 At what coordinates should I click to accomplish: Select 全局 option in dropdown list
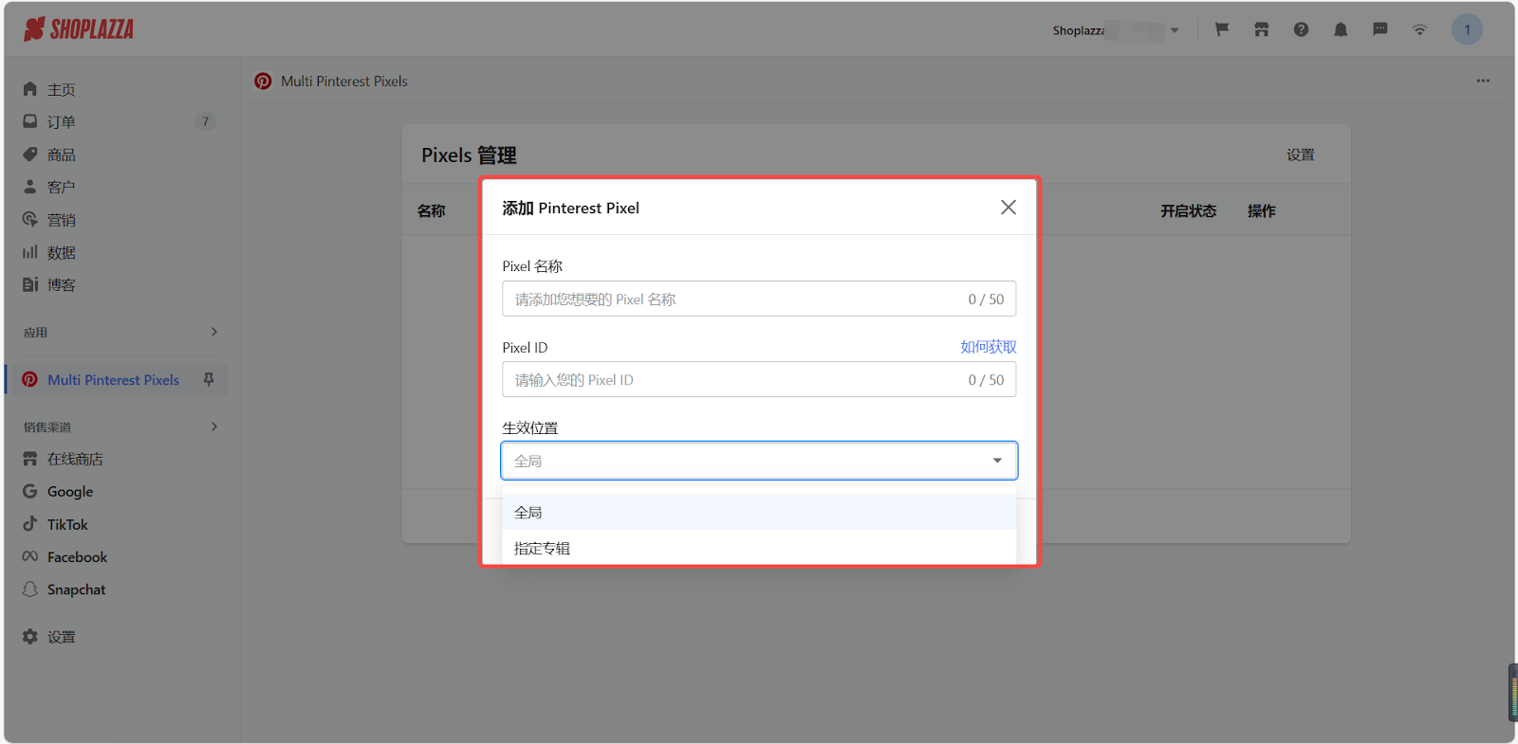point(759,513)
